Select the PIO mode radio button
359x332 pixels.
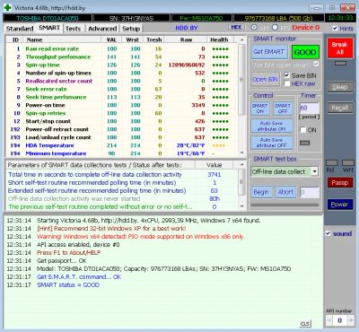click(275, 28)
